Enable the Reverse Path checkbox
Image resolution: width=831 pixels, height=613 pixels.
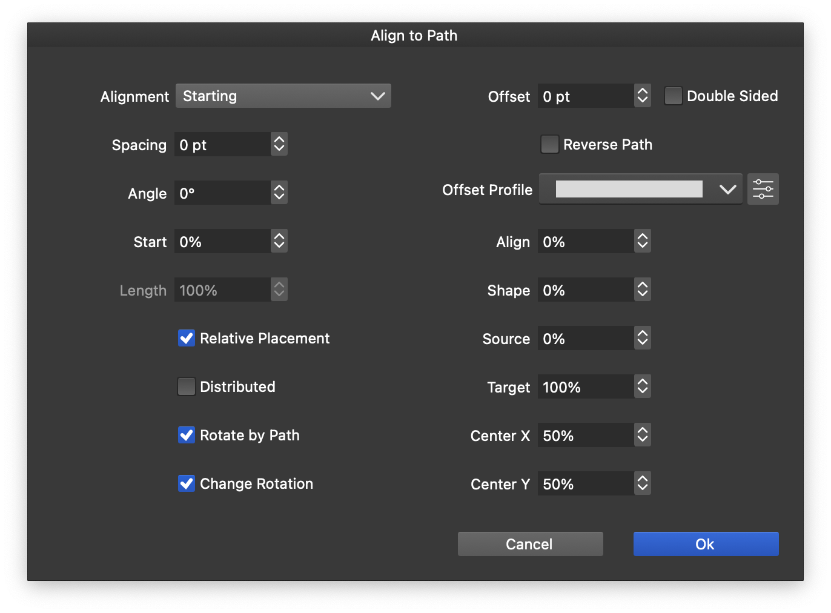click(x=549, y=144)
